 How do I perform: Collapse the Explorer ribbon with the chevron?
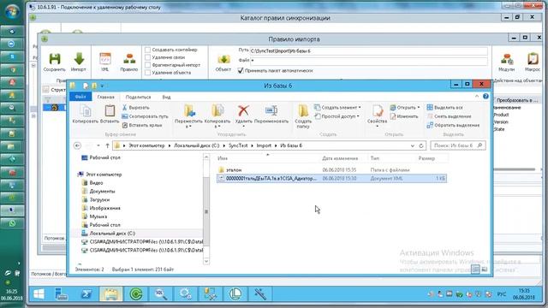(477, 97)
